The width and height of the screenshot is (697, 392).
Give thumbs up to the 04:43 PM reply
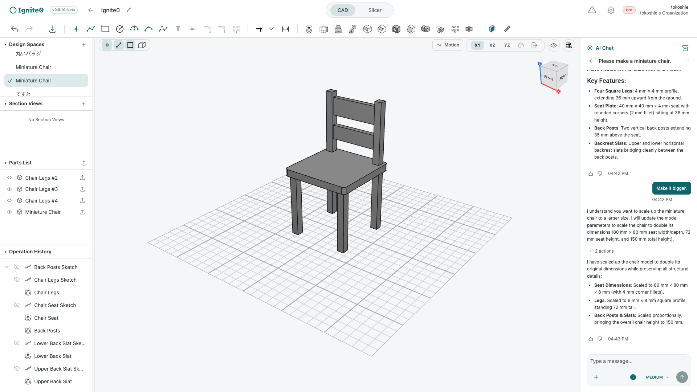click(x=591, y=339)
